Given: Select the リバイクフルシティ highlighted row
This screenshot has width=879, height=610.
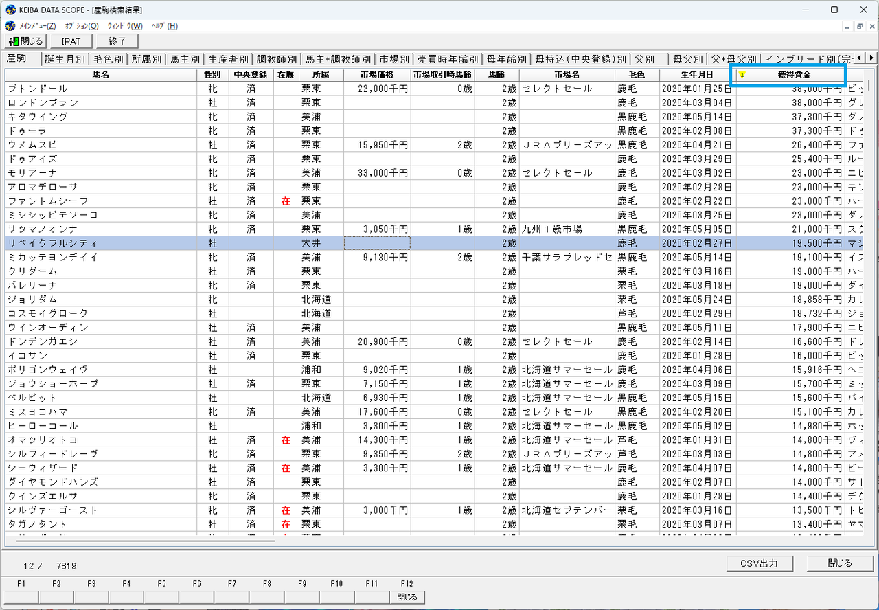Looking at the screenshot, I should click(x=434, y=243).
